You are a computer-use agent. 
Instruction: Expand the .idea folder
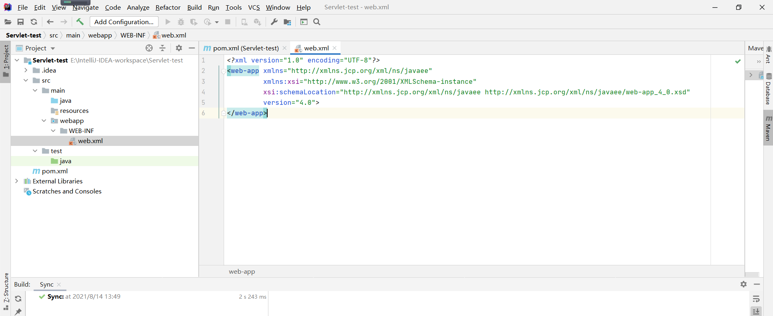pos(26,70)
